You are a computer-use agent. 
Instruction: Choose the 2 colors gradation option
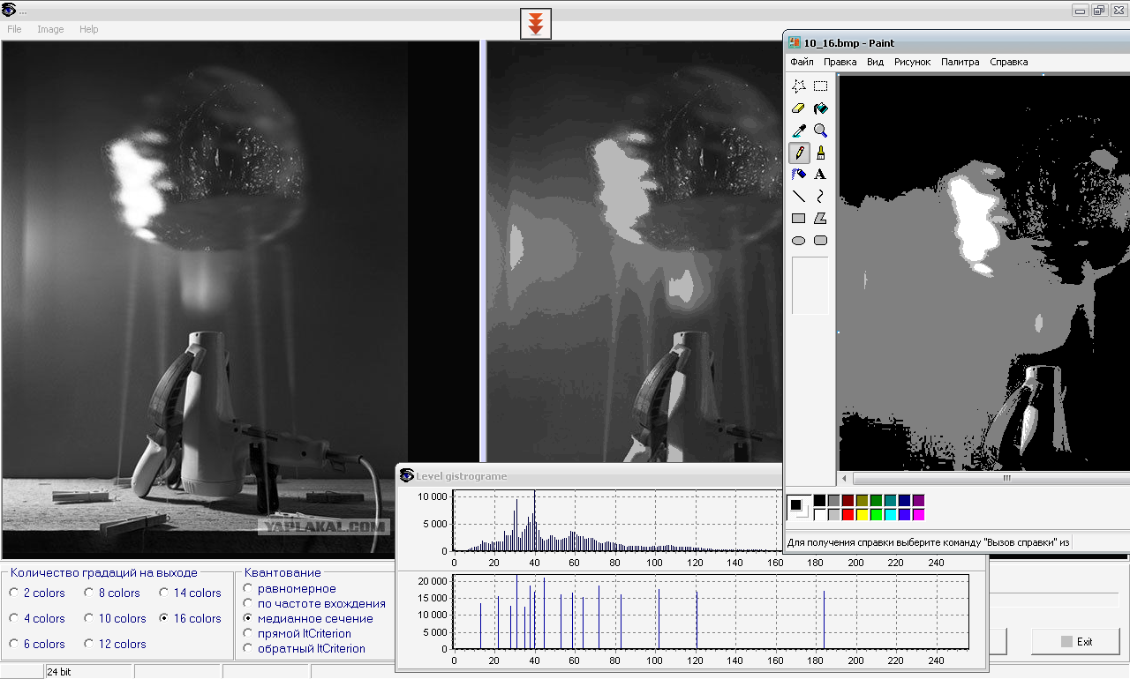pos(14,593)
